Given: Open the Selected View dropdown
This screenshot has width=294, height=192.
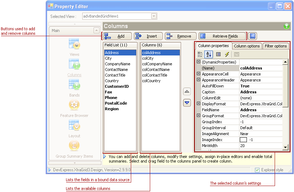Looking at the screenshot, I should [x=154, y=16].
